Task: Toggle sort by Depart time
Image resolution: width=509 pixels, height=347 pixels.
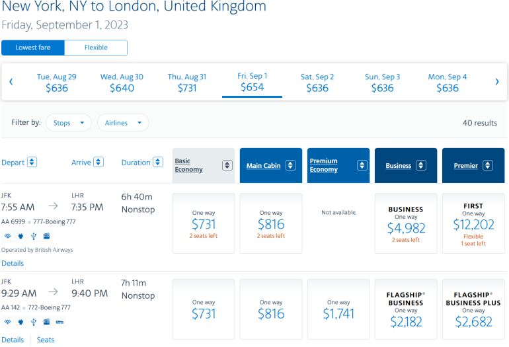Action: (x=32, y=163)
